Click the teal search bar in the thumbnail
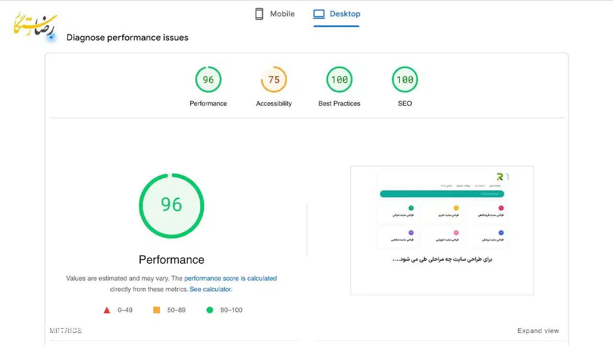Screen dimensions: 613x345 pos(442,194)
